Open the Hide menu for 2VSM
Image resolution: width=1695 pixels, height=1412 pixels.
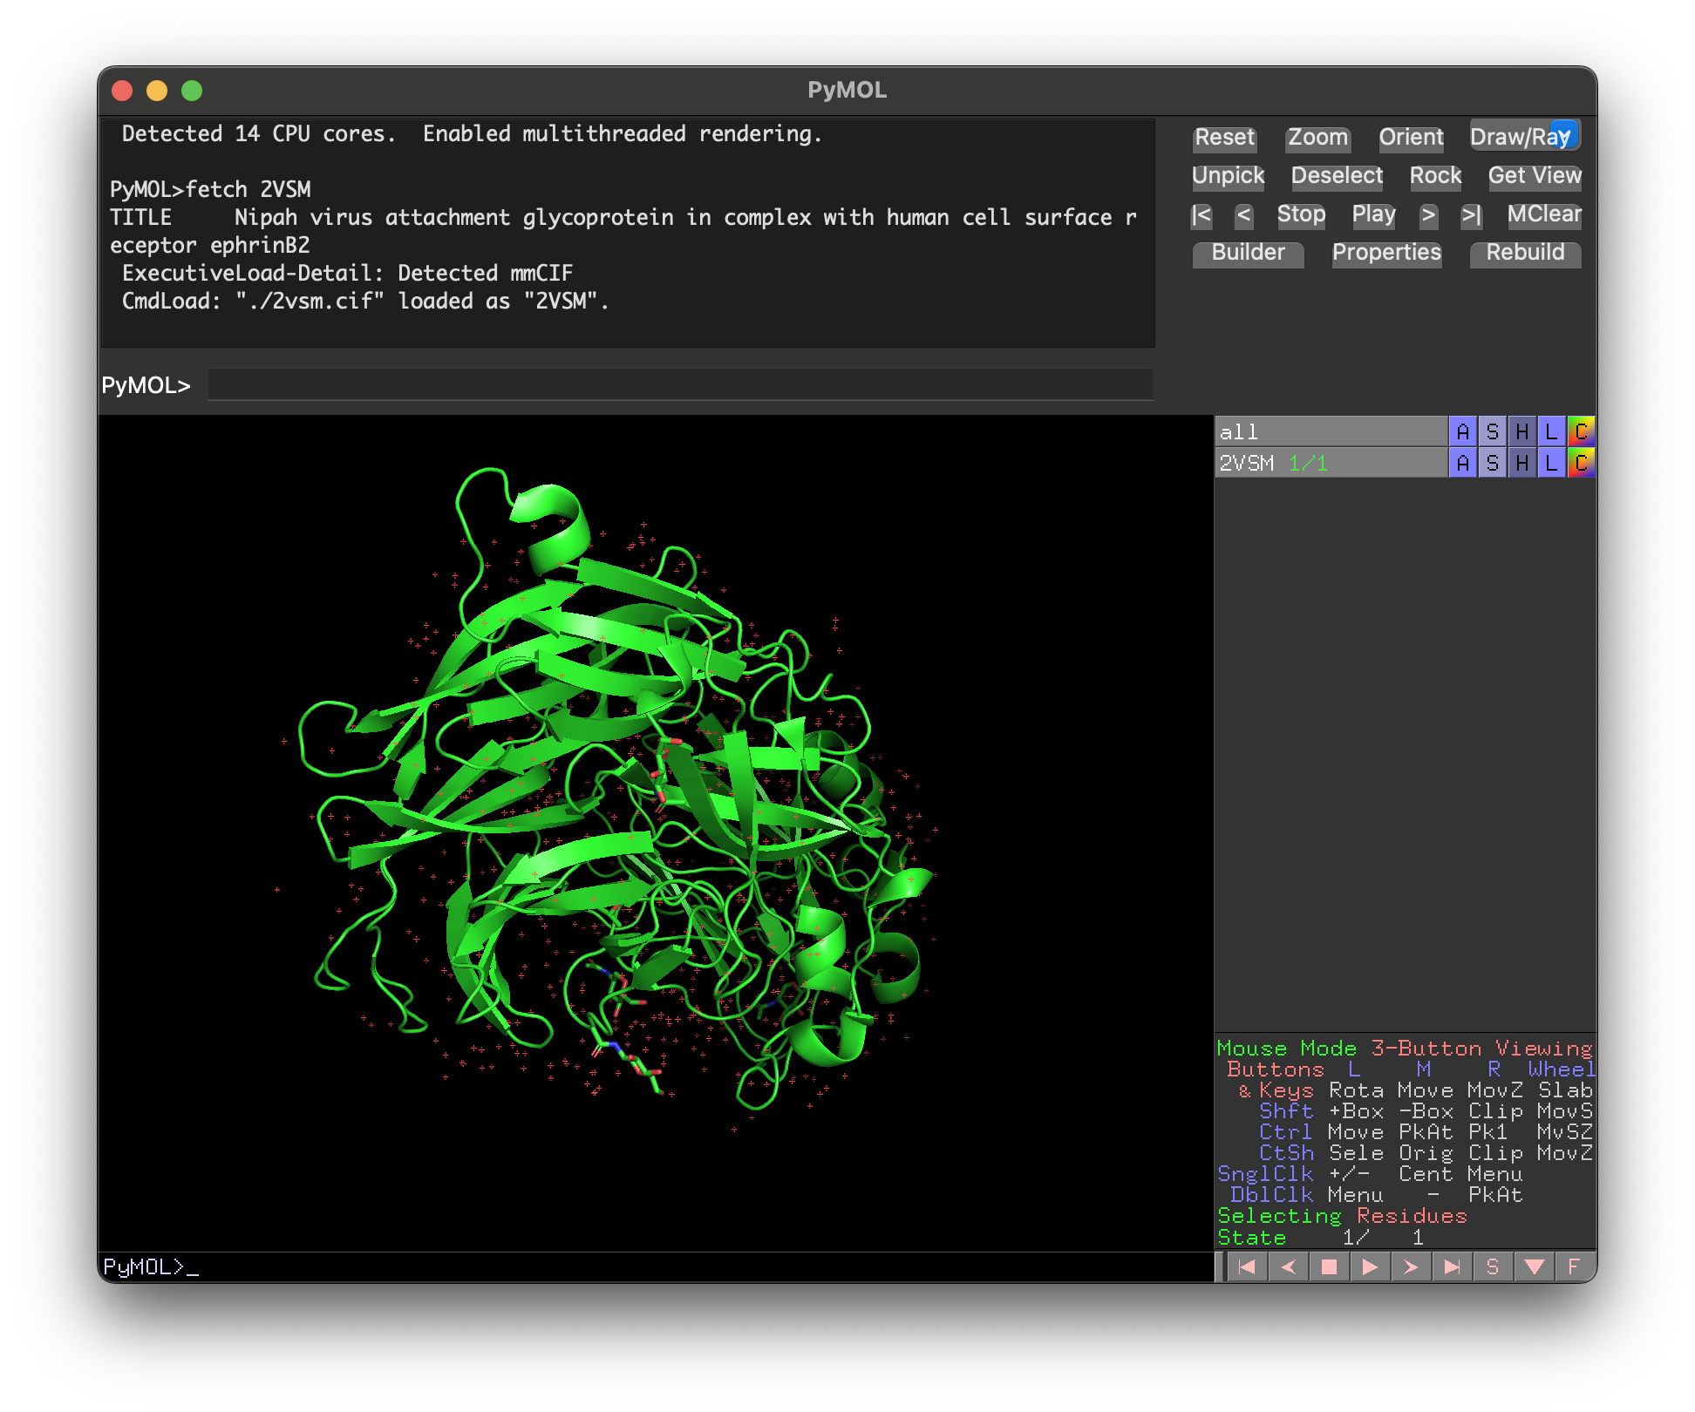coord(1521,463)
